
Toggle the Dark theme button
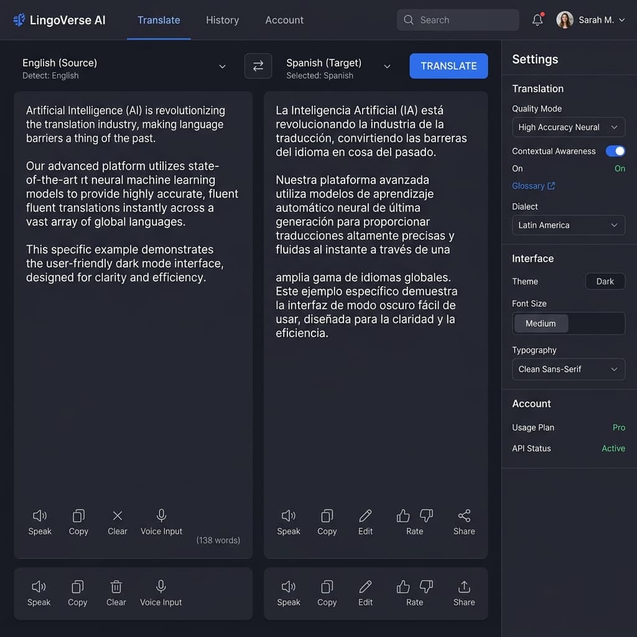[605, 281]
